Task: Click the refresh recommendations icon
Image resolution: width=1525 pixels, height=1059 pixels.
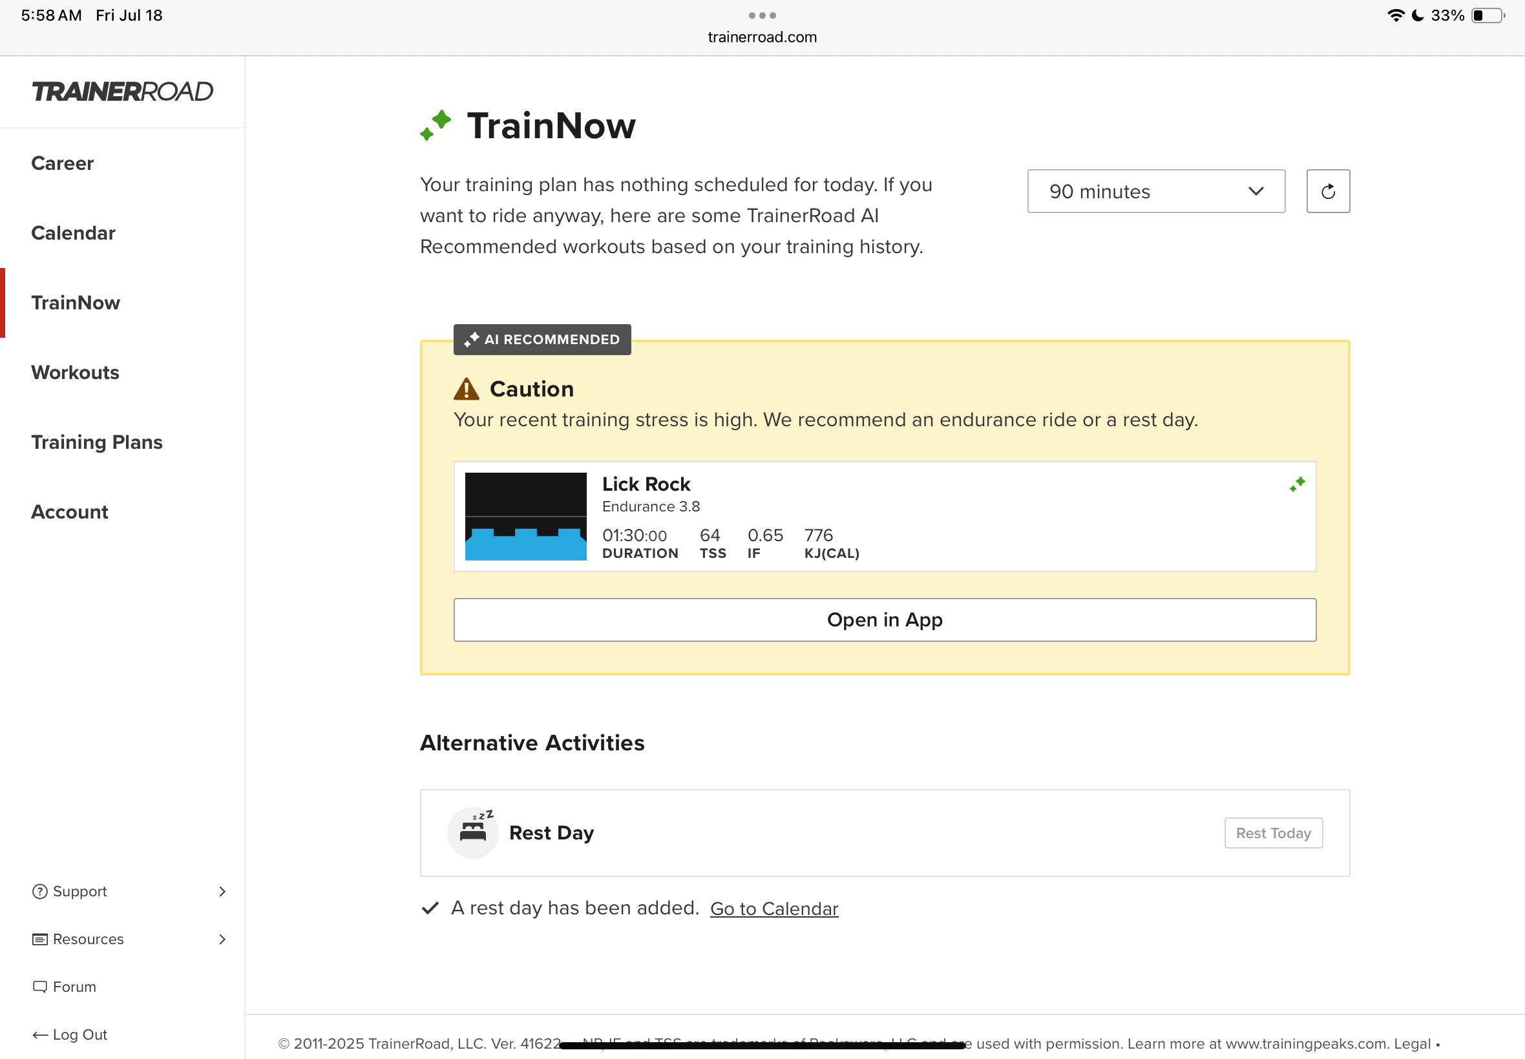Action: pyautogui.click(x=1328, y=191)
